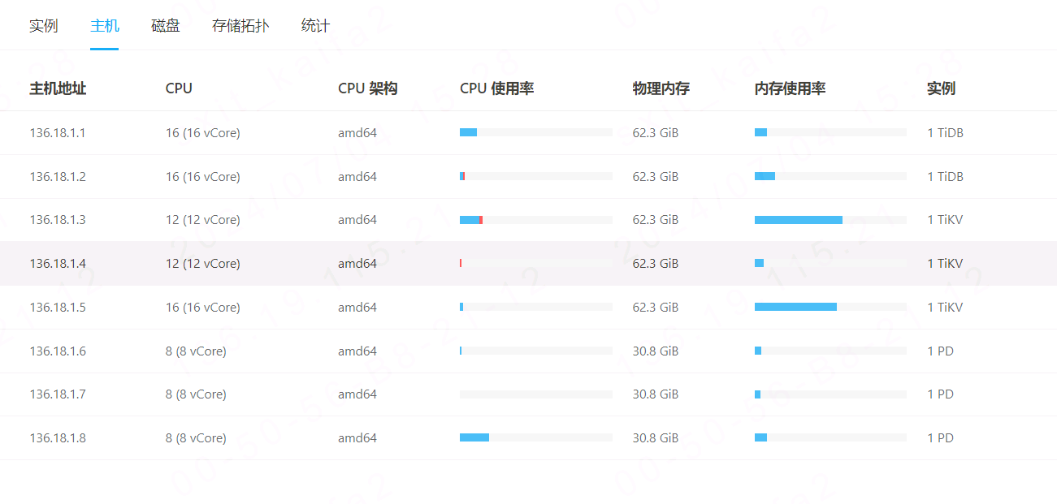Viewport: 1057px width, 504px height.
Task: Click the 主机地址 column header
Action: click(58, 88)
